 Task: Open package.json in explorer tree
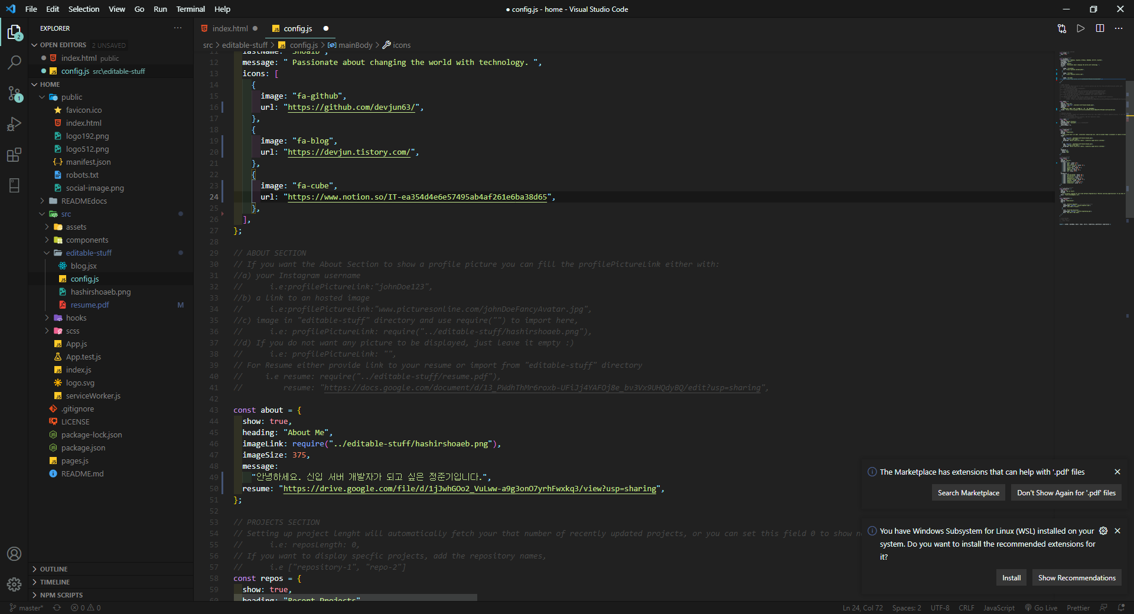point(83,448)
